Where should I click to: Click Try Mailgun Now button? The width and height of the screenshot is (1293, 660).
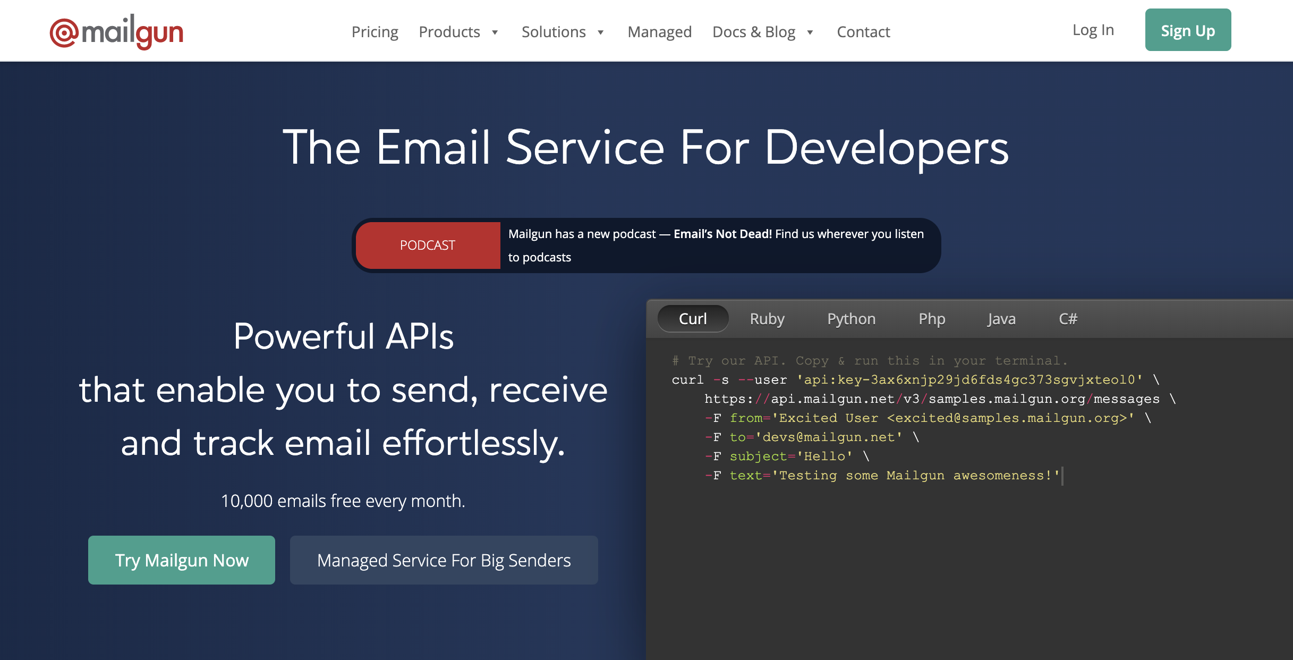pyautogui.click(x=182, y=560)
